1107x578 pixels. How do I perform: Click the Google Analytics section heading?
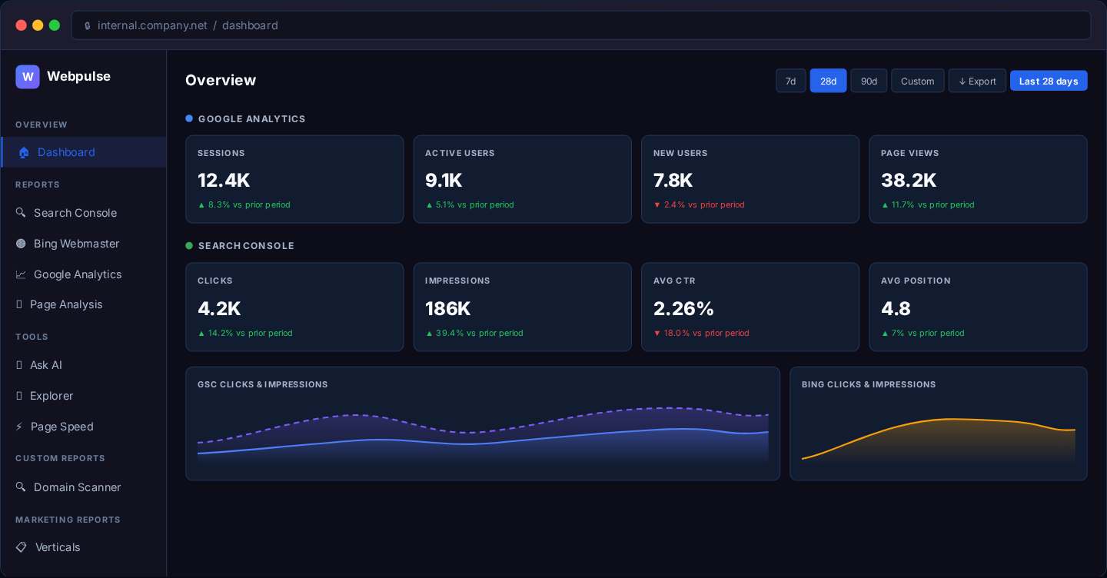pyautogui.click(x=251, y=119)
